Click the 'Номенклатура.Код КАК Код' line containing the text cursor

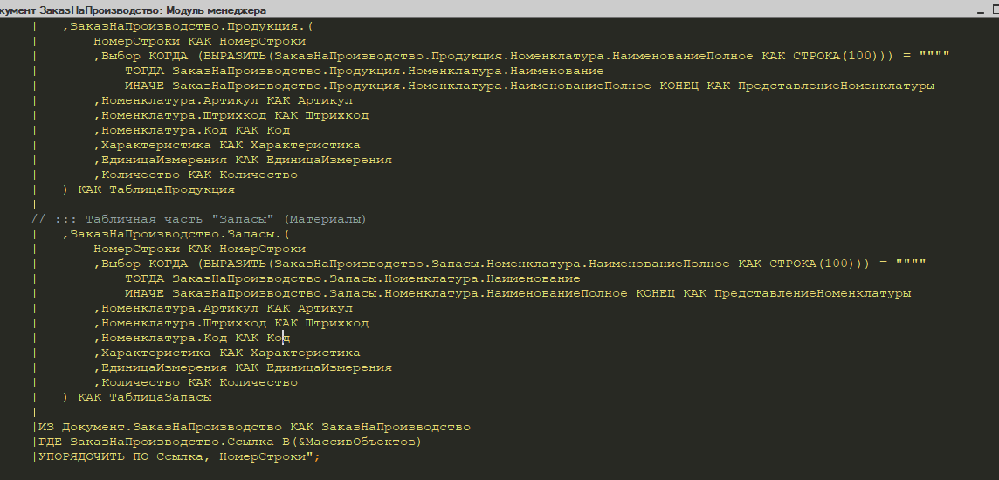tap(192, 338)
